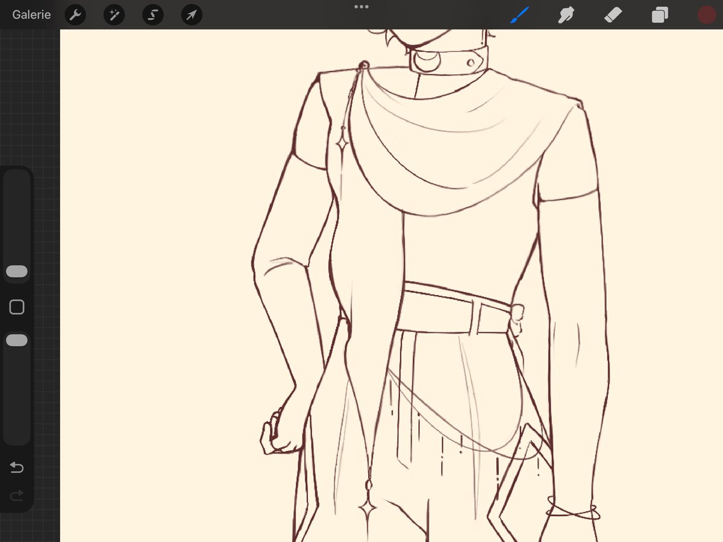Undo the last stroke

tap(17, 468)
